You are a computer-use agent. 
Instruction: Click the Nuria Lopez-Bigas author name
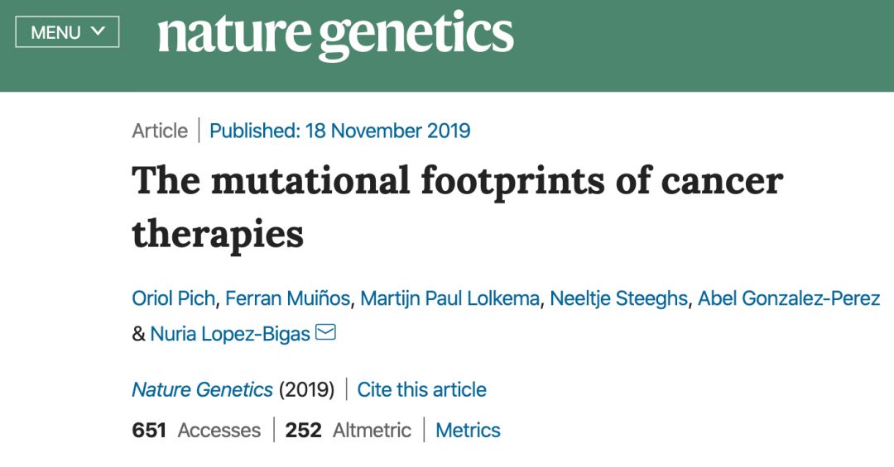[230, 334]
